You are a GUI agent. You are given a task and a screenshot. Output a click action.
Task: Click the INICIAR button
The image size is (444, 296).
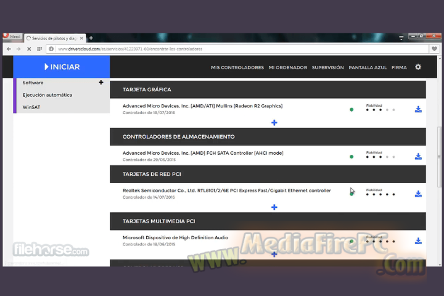click(62, 67)
